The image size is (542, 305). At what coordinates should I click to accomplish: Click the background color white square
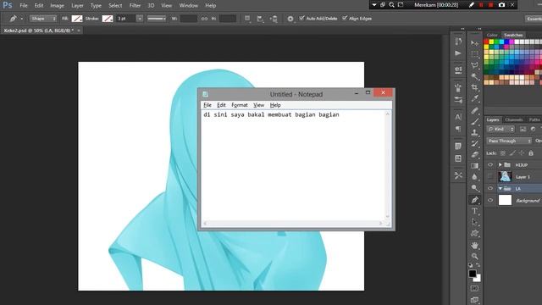(478, 279)
